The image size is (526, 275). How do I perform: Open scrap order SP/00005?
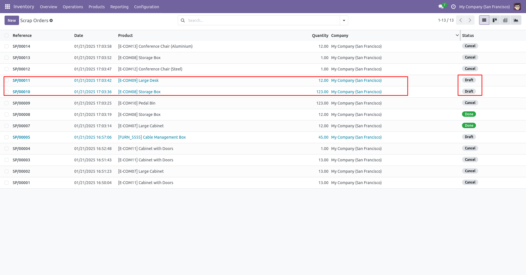(21, 137)
